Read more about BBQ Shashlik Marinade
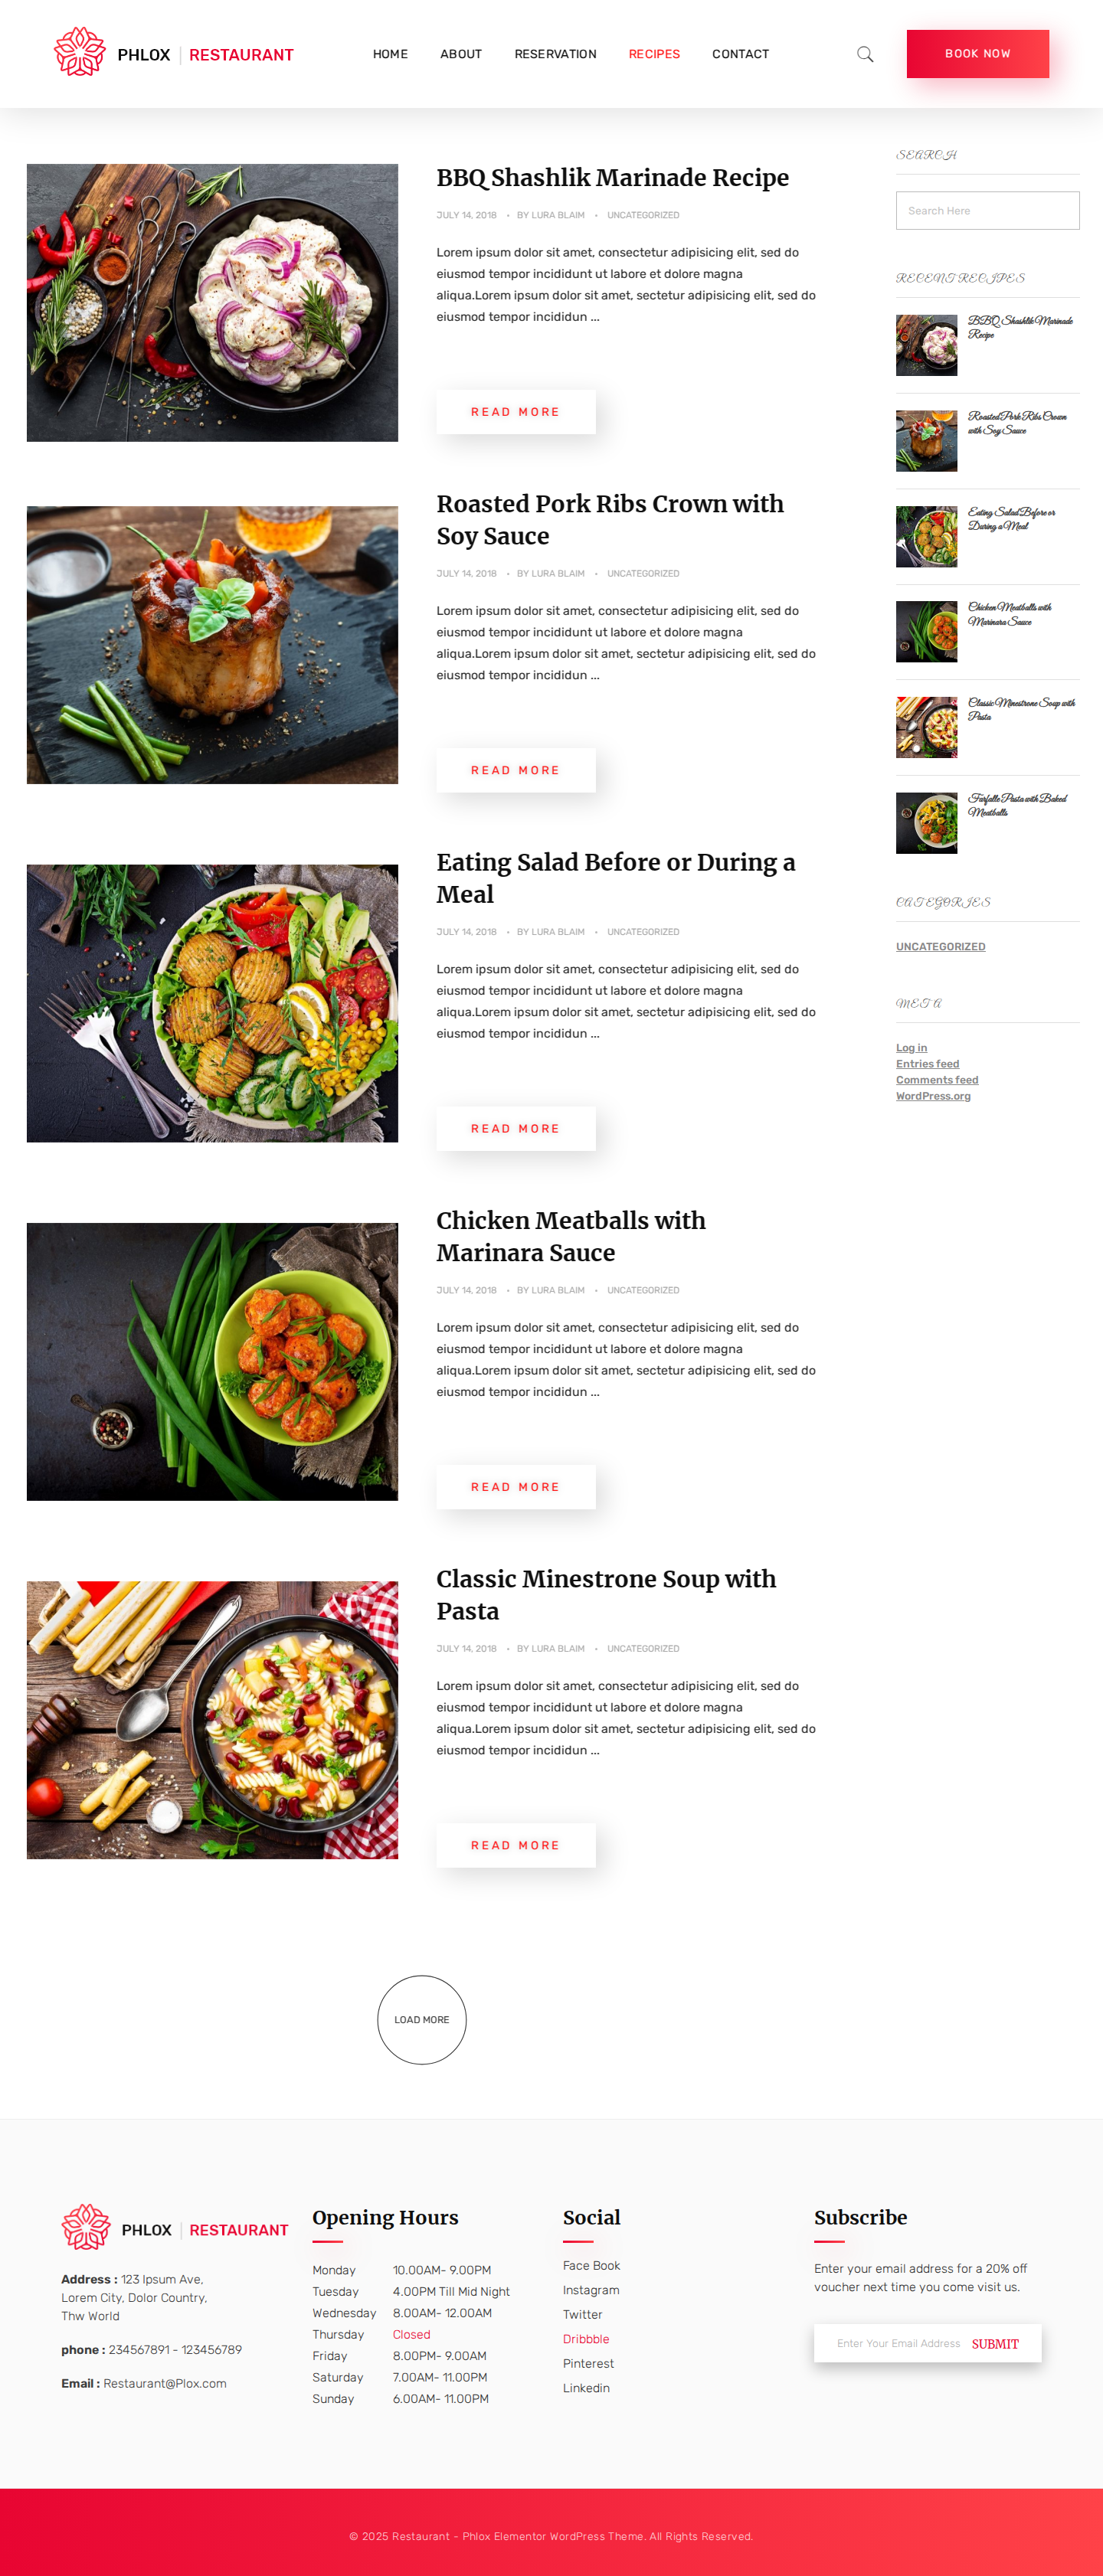The height and width of the screenshot is (2576, 1103). click(515, 412)
